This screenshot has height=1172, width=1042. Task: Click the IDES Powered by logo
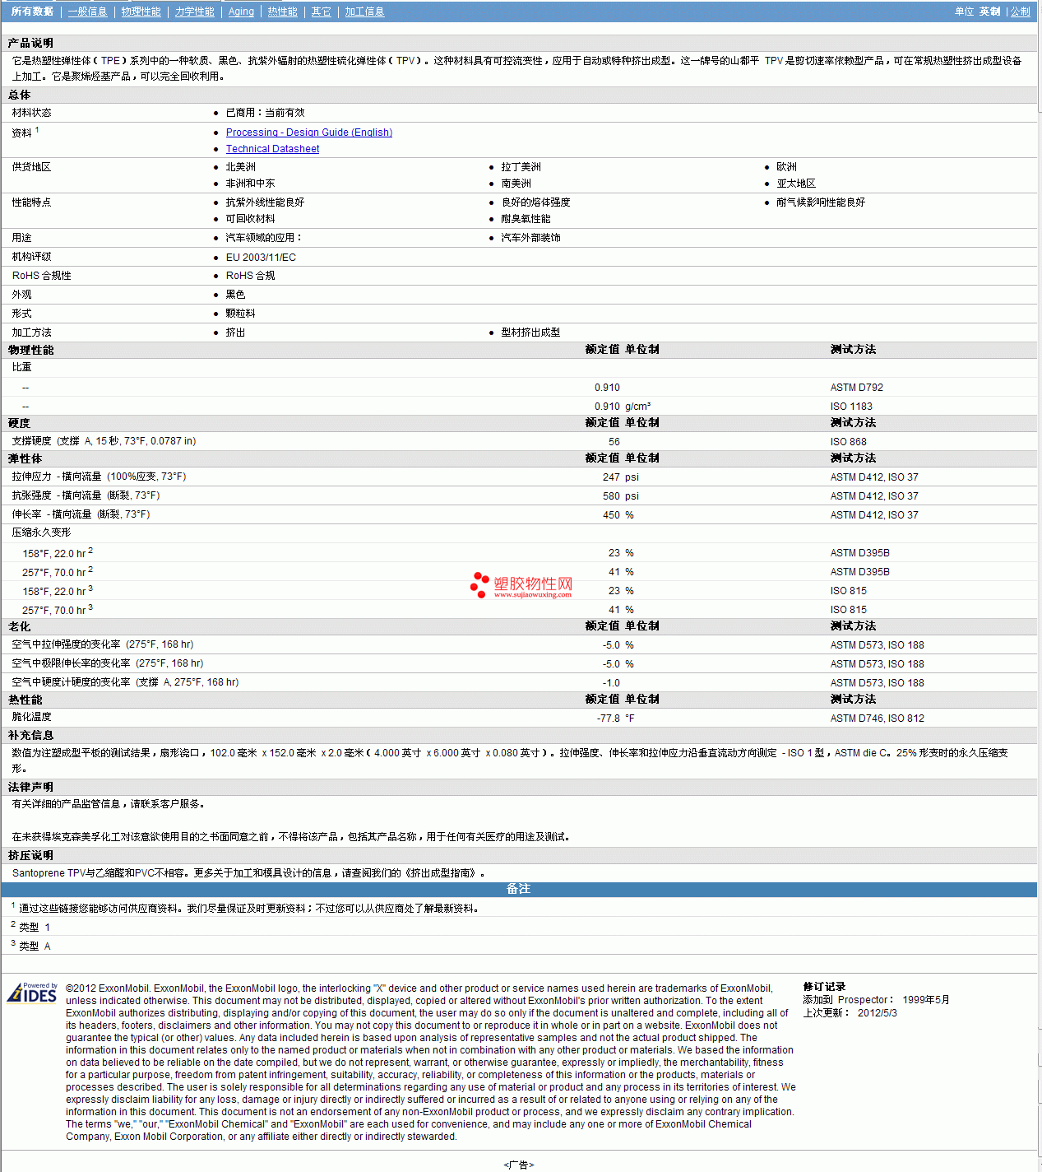pyautogui.click(x=32, y=993)
